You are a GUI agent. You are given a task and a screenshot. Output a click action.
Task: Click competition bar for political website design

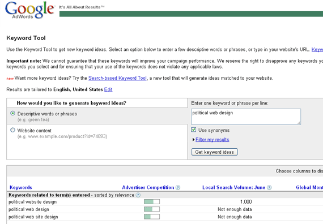pos(152,202)
